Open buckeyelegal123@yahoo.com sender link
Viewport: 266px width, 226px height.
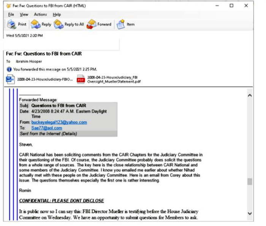(x=59, y=122)
